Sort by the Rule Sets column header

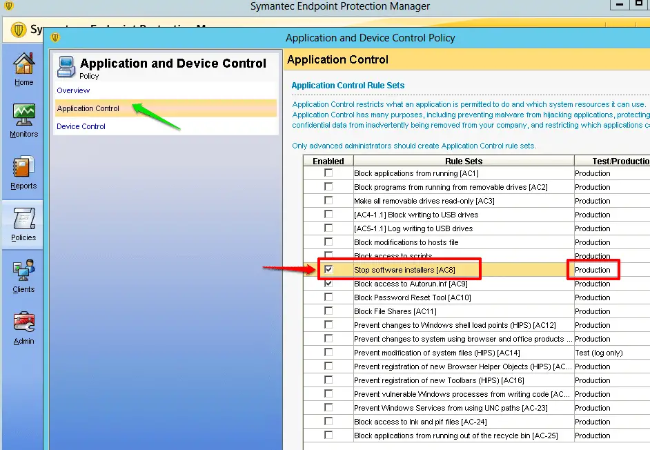pyautogui.click(x=464, y=161)
